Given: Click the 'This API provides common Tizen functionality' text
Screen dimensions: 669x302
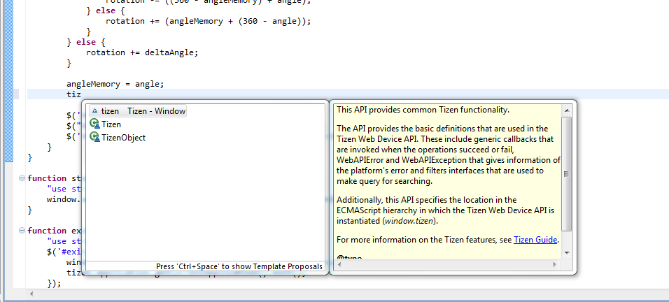Looking at the screenshot, I should tap(423, 110).
